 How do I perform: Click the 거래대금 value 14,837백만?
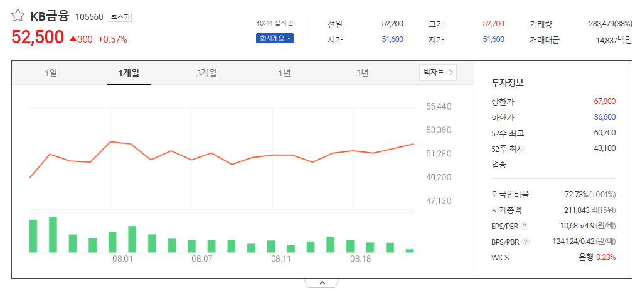click(x=614, y=40)
